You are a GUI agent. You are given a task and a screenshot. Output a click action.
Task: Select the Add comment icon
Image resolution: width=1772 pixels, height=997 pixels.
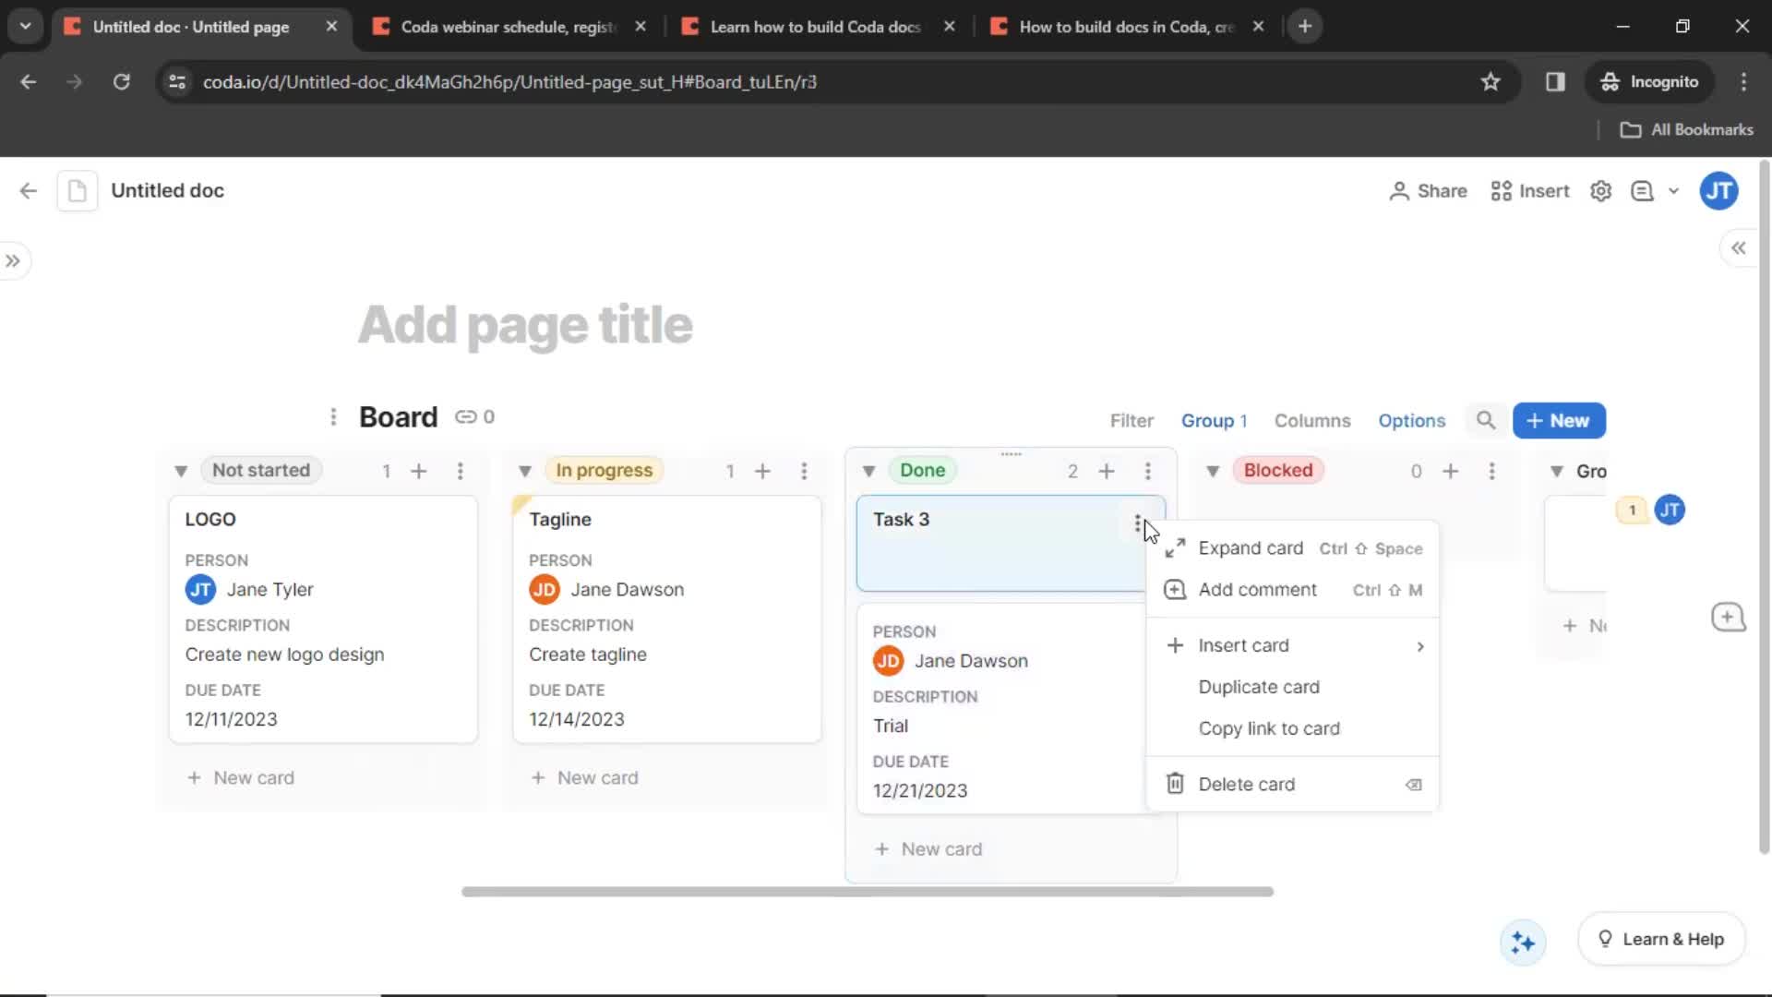pos(1173,589)
